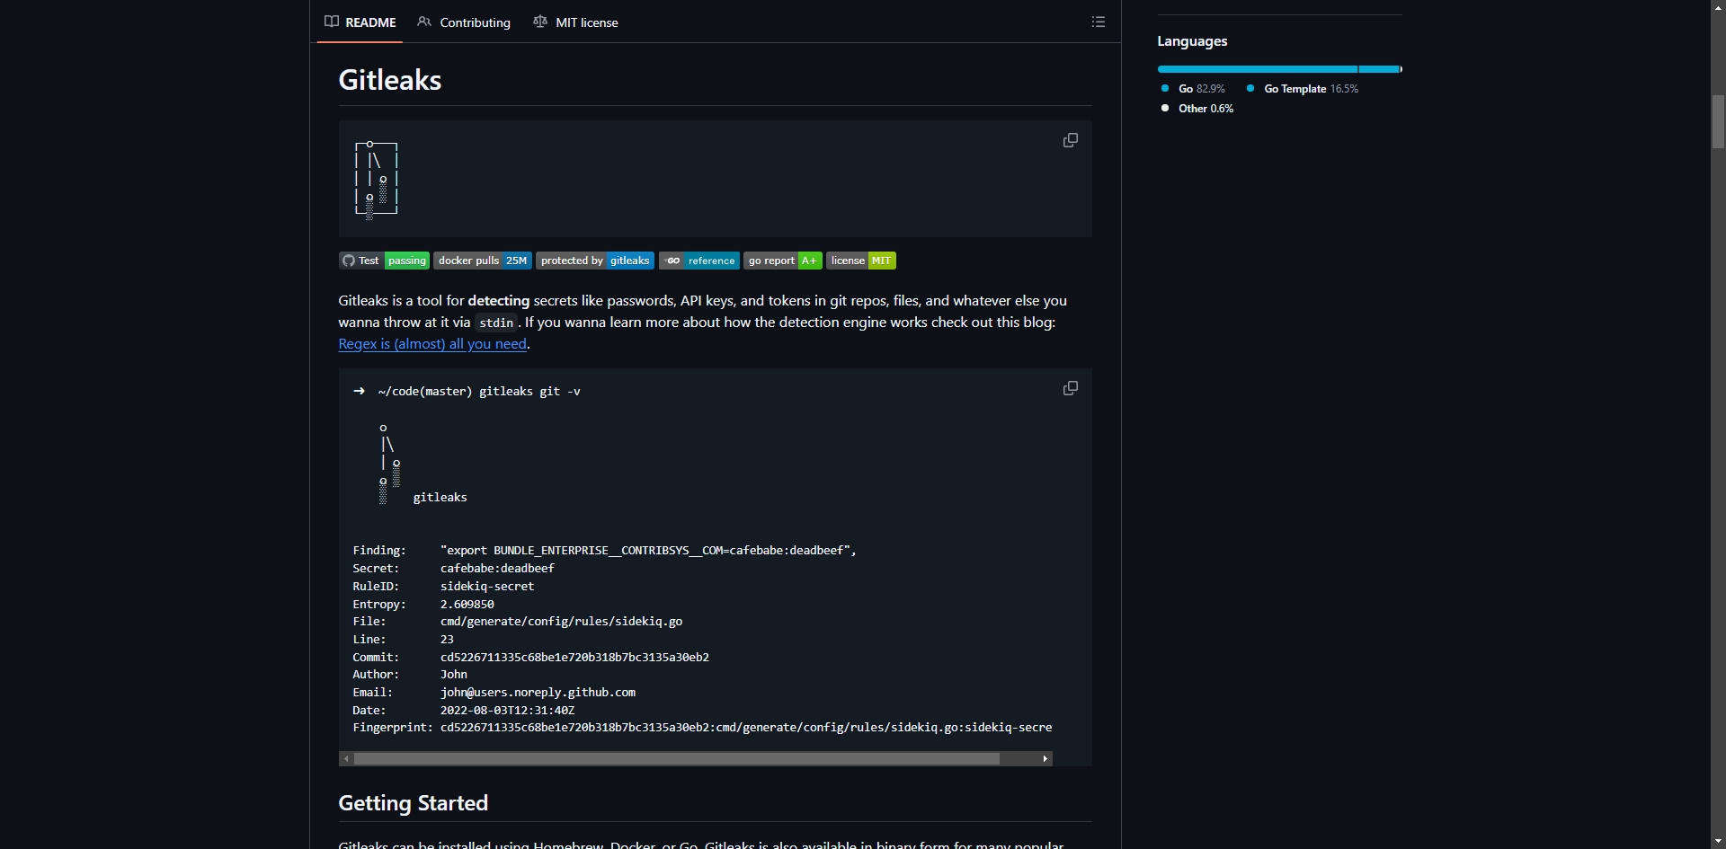The image size is (1726, 849).
Task: Open the protected by gitleaks badge
Action: pyautogui.click(x=595, y=261)
